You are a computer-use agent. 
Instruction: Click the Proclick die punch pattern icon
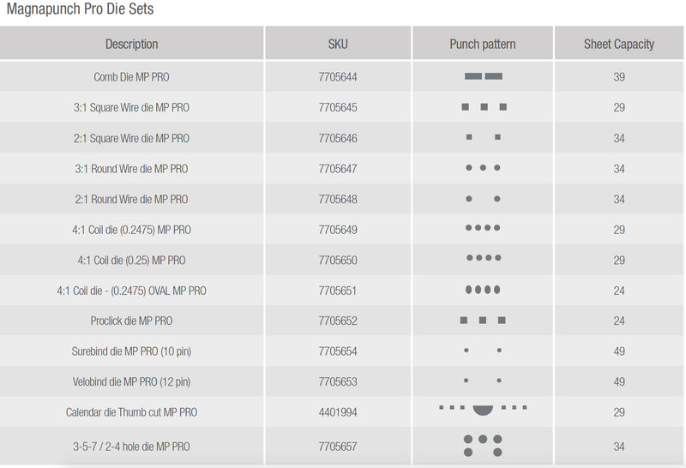click(483, 321)
